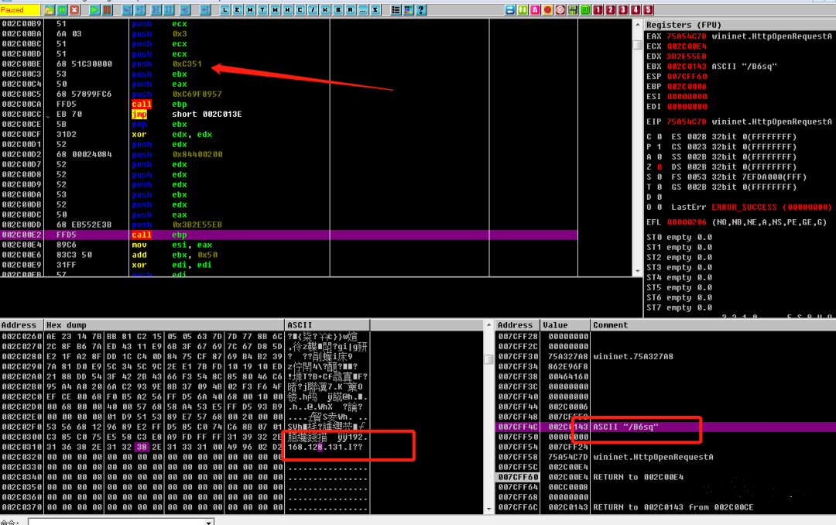This screenshot has width=836, height=525.
Task: Show Handles window via H button
Action: click(x=287, y=10)
